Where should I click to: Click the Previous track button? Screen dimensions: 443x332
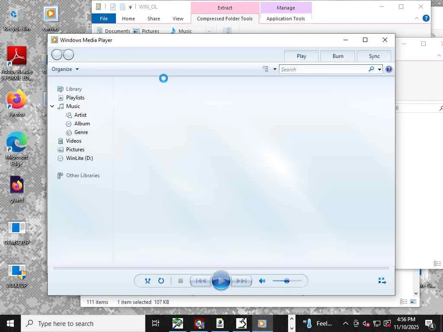pos(201,281)
